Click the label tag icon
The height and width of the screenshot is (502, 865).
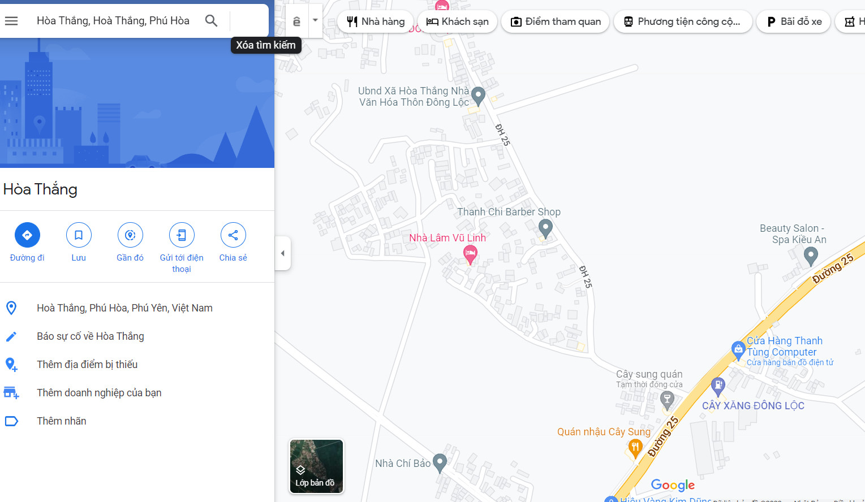pos(11,421)
